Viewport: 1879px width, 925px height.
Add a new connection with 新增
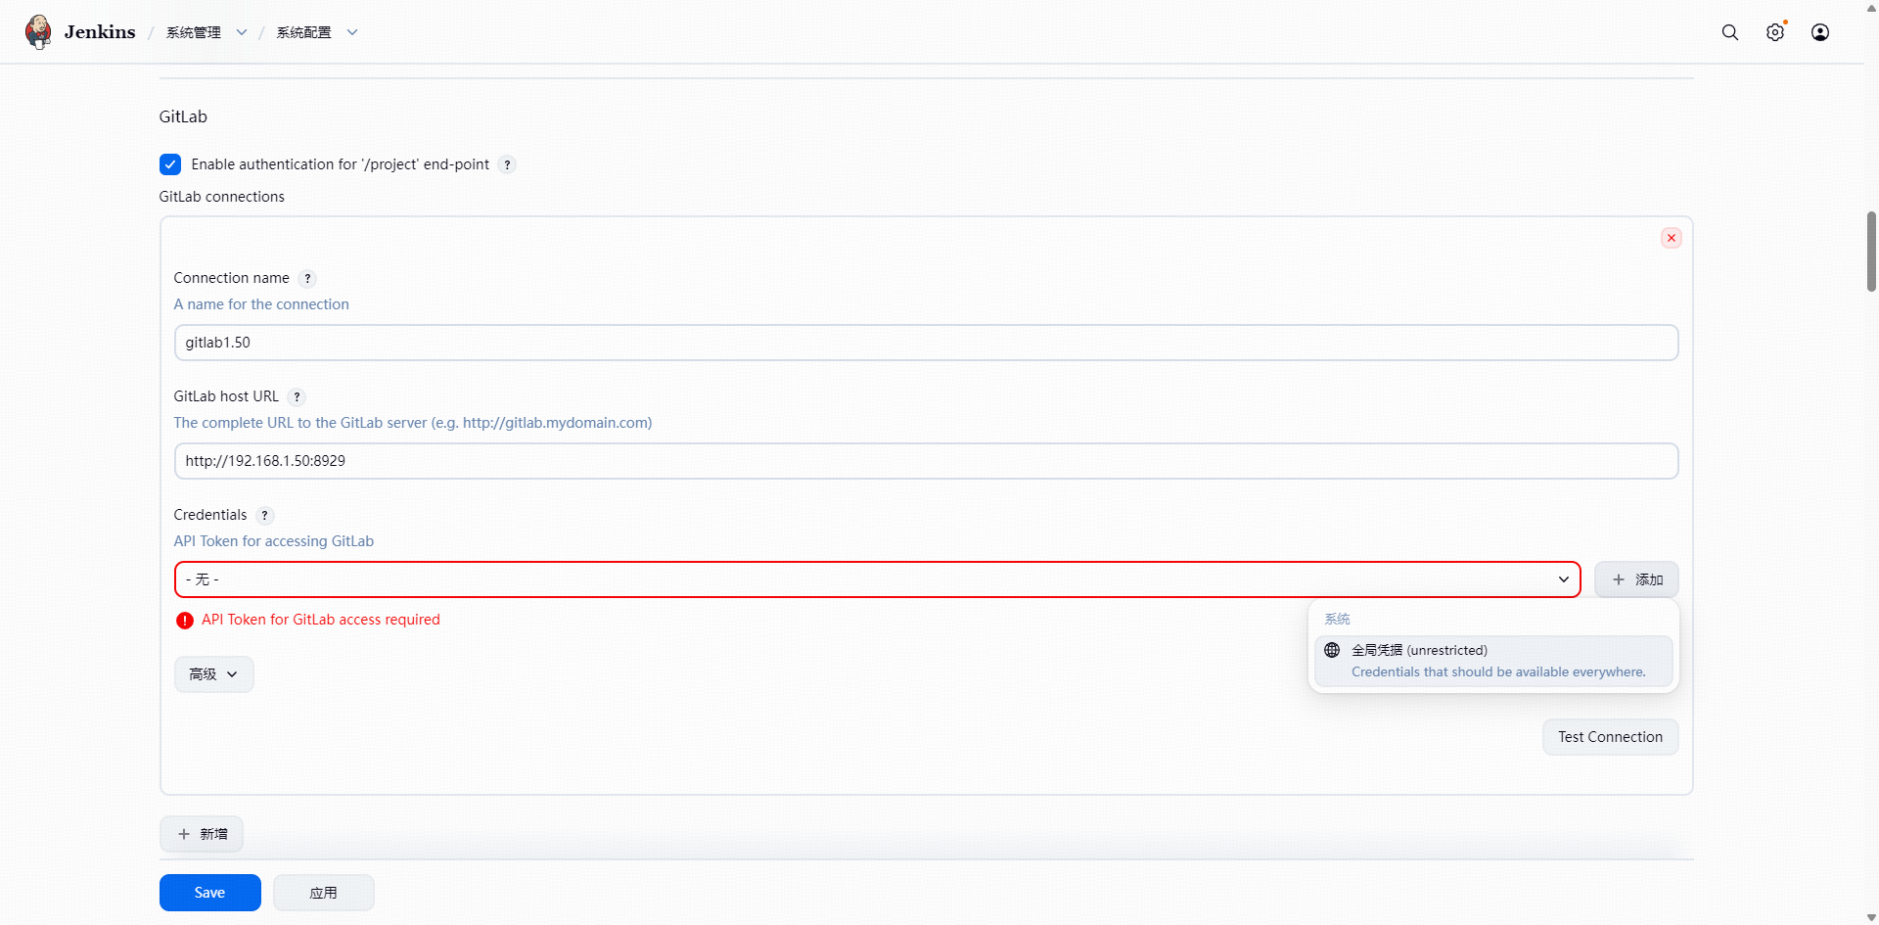[202, 834]
